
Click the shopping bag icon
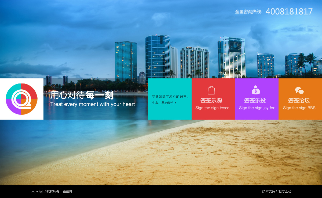click(x=211, y=90)
